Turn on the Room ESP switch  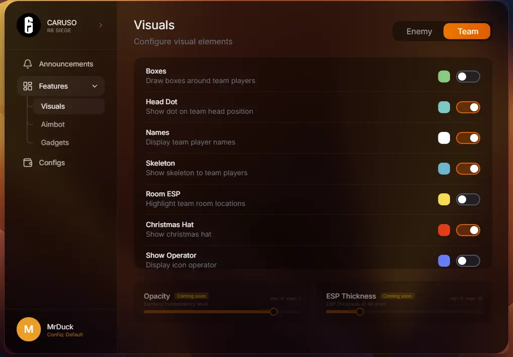468,199
